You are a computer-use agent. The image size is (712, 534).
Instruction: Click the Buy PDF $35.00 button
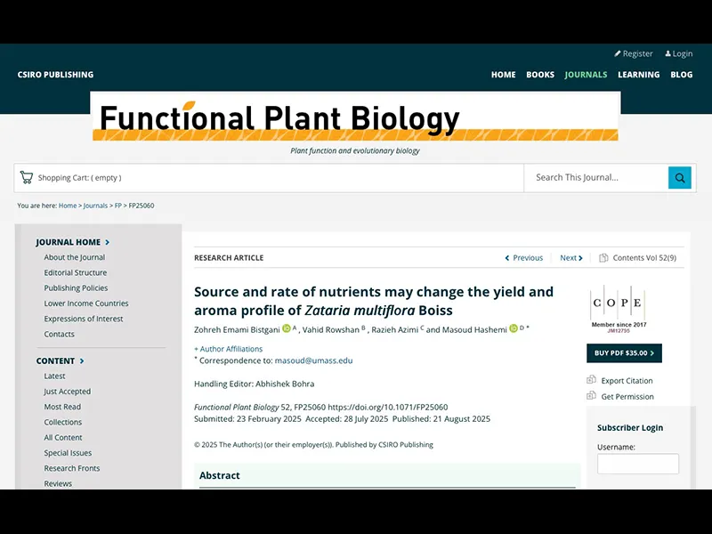click(624, 353)
